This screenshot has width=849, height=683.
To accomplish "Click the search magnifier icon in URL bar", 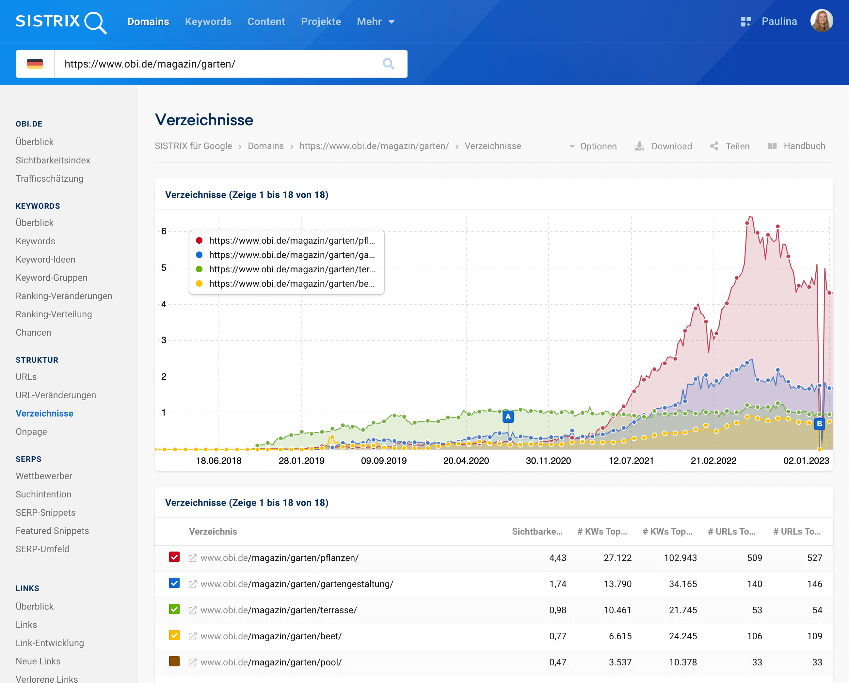I will click(x=388, y=64).
